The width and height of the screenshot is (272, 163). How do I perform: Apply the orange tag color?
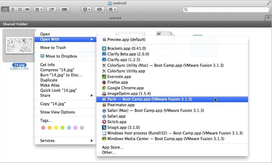pyautogui.click(x=49, y=128)
